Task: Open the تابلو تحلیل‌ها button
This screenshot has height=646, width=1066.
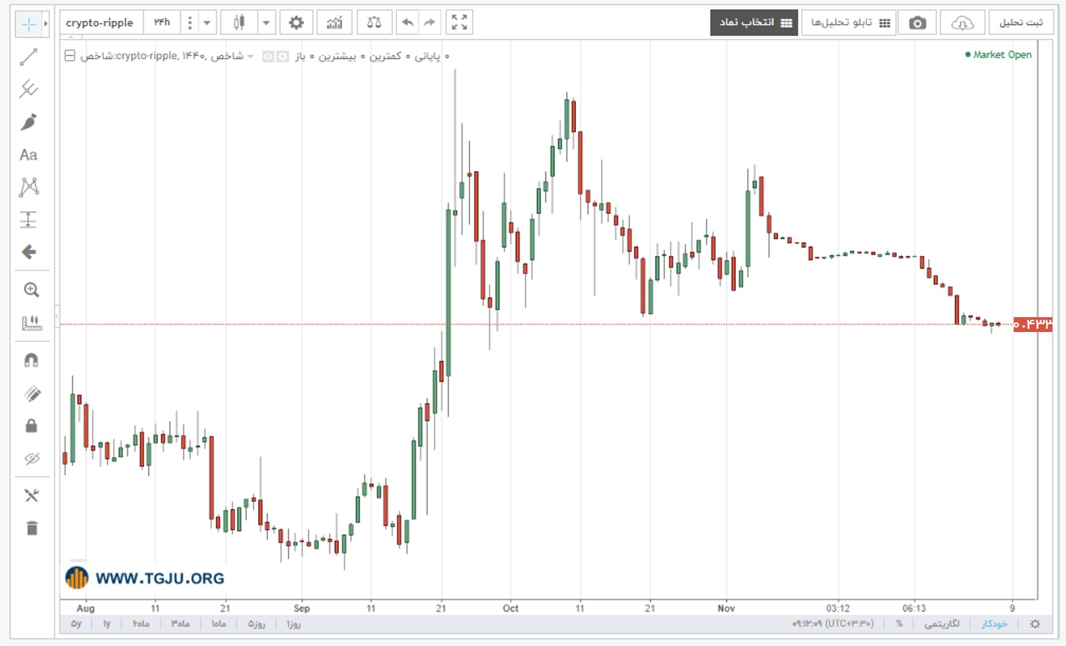Action: [x=849, y=23]
